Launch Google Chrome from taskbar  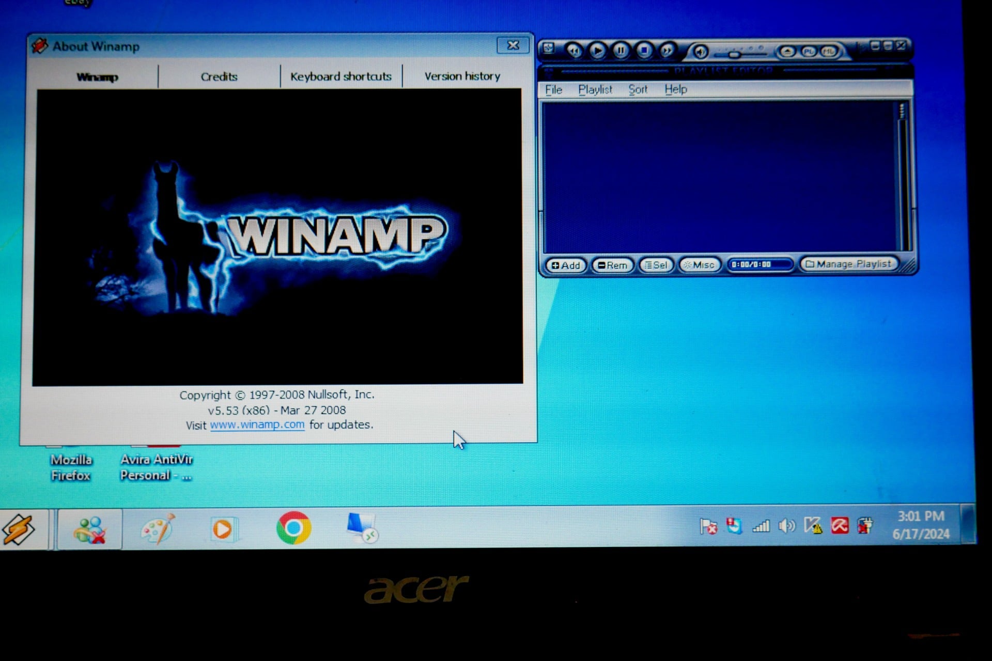pyautogui.click(x=293, y=528)
